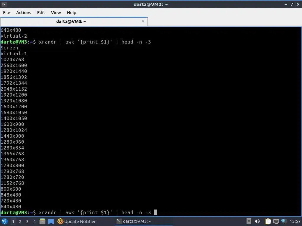Viewport: 302px width, 226px height.
Task: Open the Help menu
Action: tap(72, 12)
